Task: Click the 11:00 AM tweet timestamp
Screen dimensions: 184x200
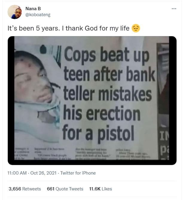Action: pyautogui.click(x=17, y=173)
